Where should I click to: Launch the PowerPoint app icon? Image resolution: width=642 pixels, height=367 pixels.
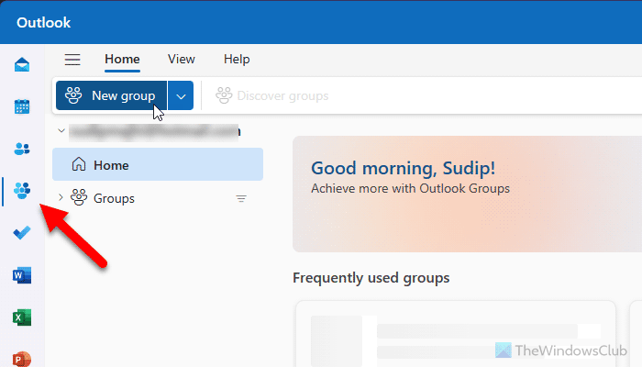coord(22,358)
